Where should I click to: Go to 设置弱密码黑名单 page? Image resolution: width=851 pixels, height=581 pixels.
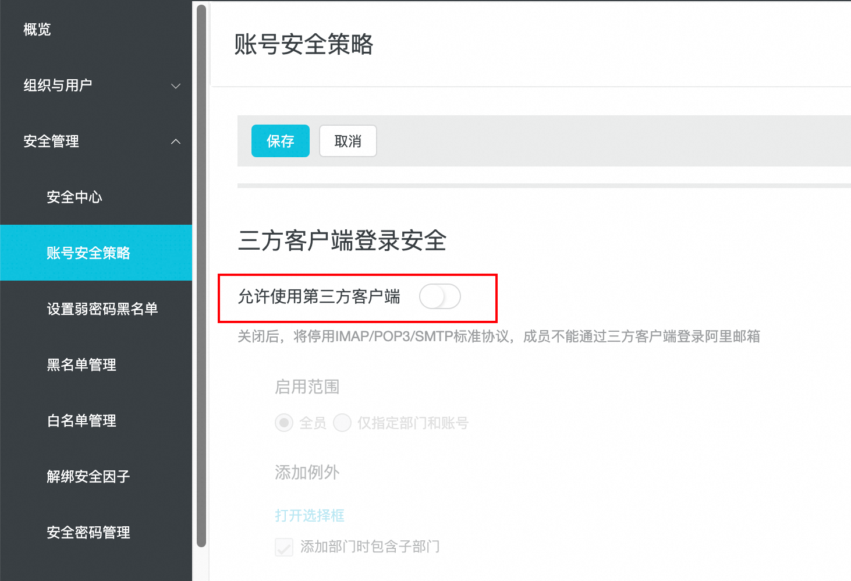(x=102, y=309)
